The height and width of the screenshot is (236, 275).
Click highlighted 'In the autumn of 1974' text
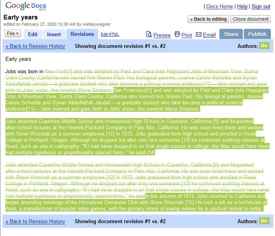[169, 196]
